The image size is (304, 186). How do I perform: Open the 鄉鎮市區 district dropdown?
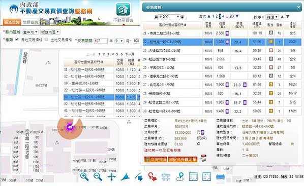[x=50, y=32]
